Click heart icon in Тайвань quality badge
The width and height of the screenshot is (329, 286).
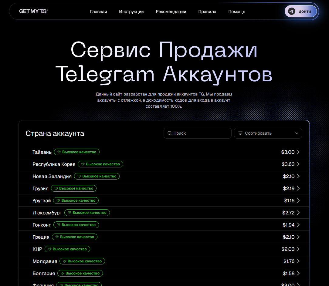pyautogui.click(x=59, y=152)
